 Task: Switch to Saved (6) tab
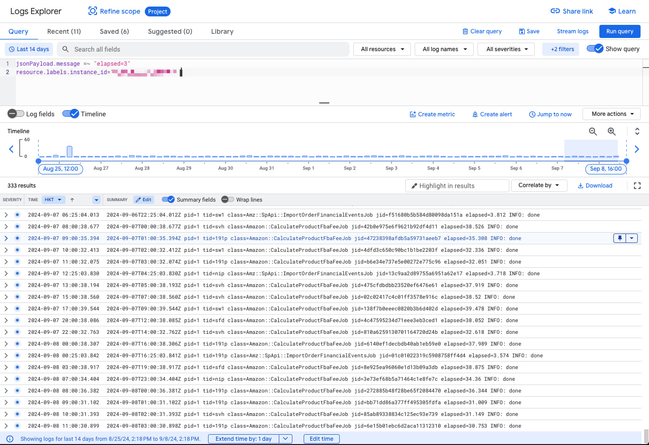(x=114, y=31)
